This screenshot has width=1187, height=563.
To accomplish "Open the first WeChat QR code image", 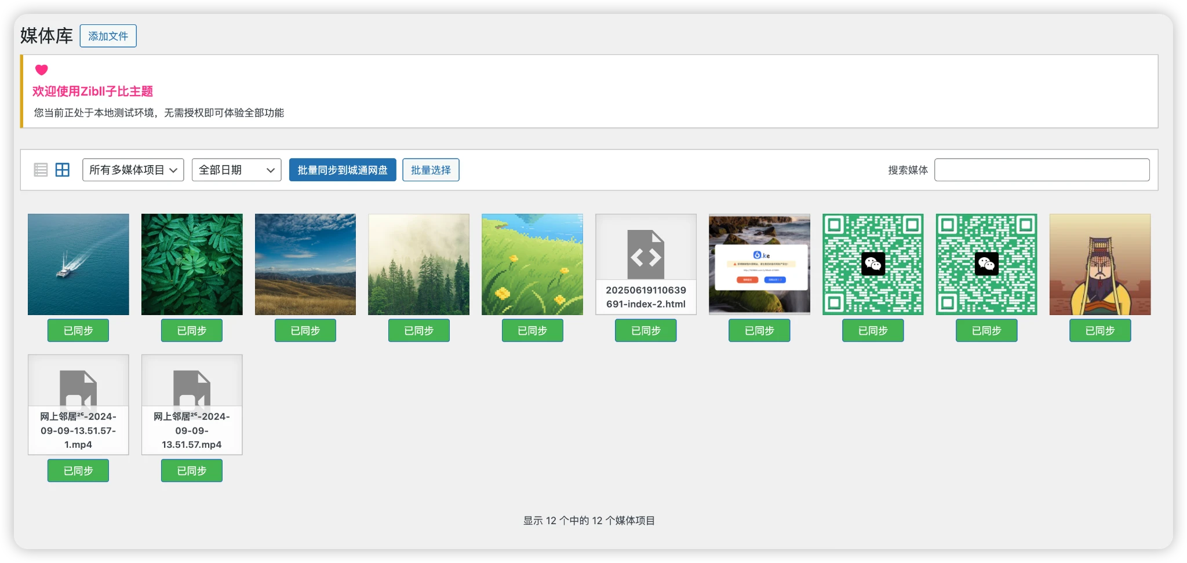I will (873, 264).
